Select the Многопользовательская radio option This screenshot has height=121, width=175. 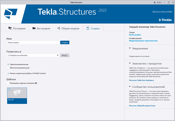[8, 68]
